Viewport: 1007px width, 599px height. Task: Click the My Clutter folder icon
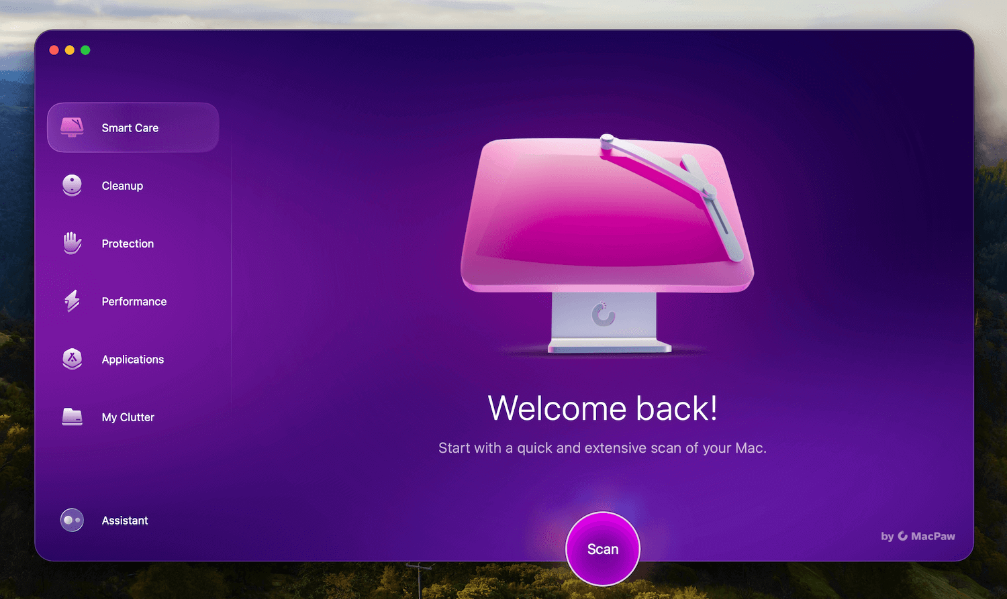(72, 417)
